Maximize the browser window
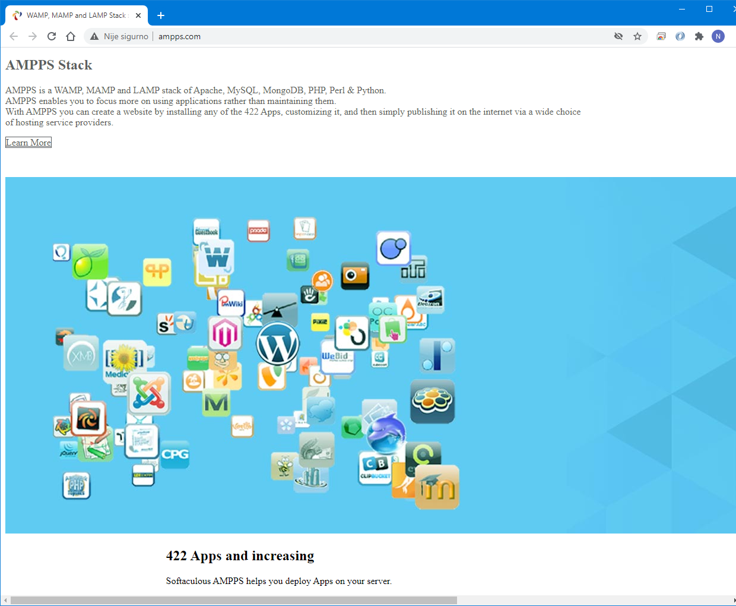Screen dimensions: 736x606 pyautogui.click(x=709, y=9)
